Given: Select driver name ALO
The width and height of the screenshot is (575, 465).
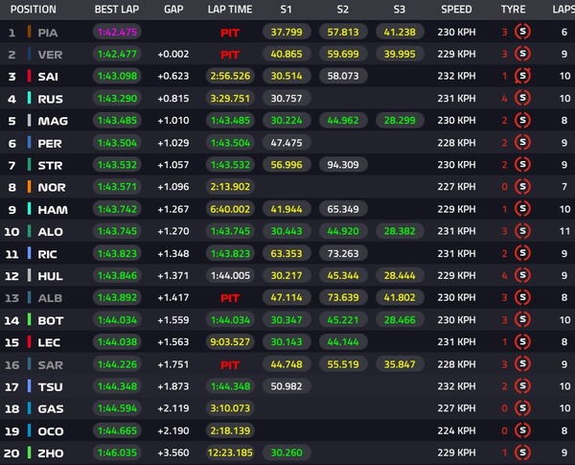Looking at the screenshot, I should tap(51, 232).
